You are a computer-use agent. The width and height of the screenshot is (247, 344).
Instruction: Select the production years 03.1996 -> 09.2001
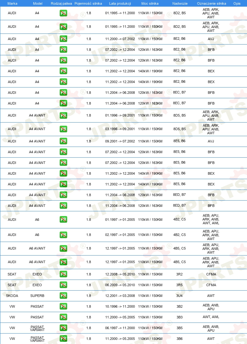coord(120,129)
